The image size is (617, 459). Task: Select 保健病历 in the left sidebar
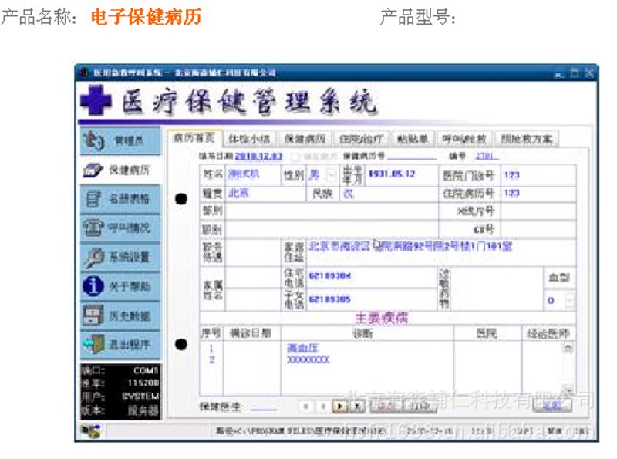tap(120, 170)
